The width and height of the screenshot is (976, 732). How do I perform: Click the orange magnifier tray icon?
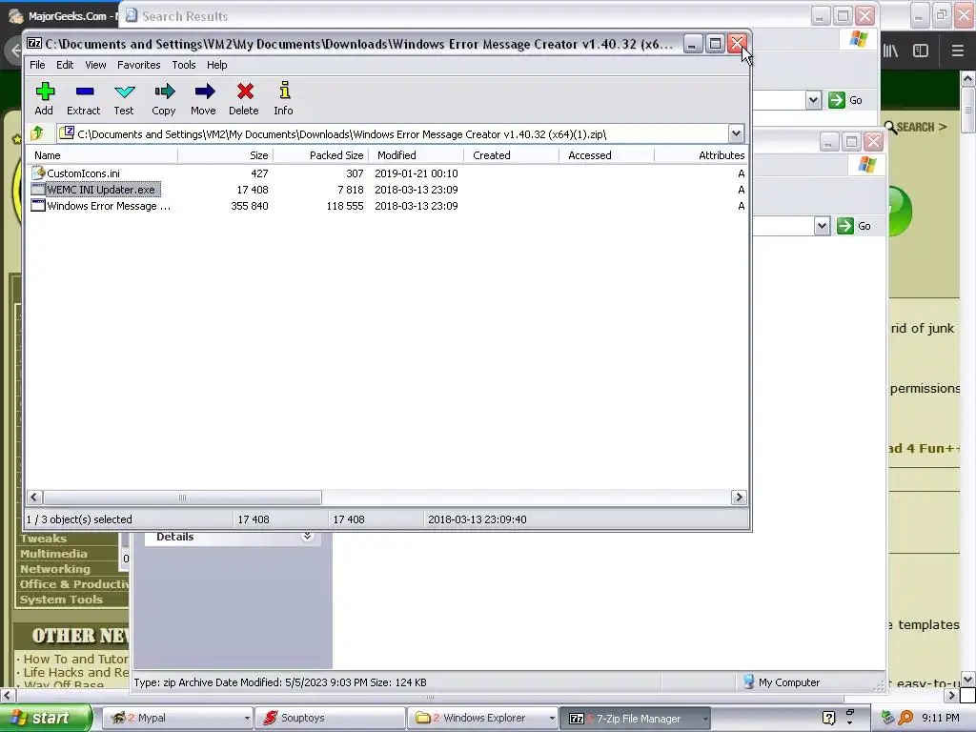click(x=905, y=718)
